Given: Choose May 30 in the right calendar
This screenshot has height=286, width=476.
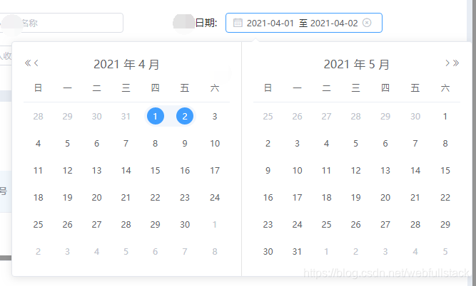Looking at the screenshot, I should point(268,252).
